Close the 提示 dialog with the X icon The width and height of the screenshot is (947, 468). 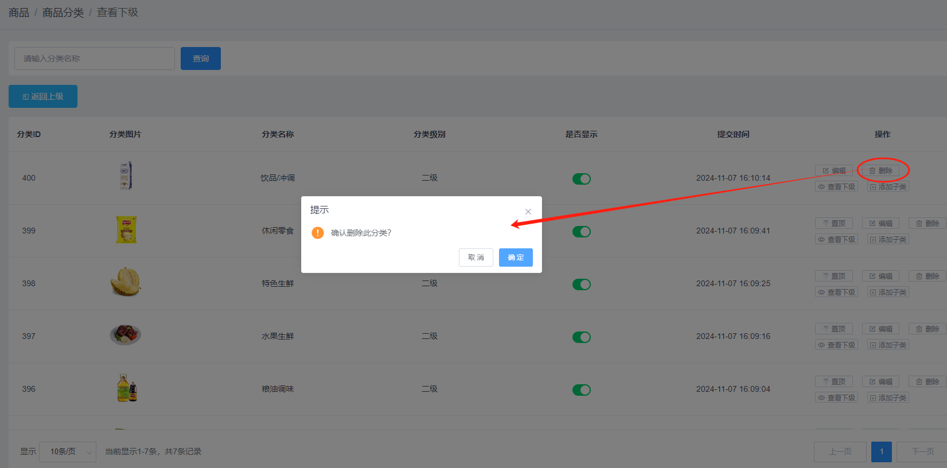pos(528,212)
